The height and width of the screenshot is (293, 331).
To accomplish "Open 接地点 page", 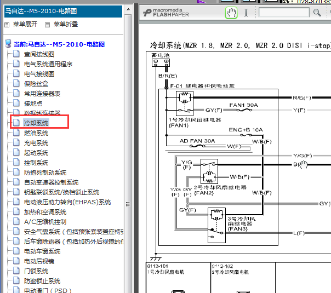I will (33, 104).
